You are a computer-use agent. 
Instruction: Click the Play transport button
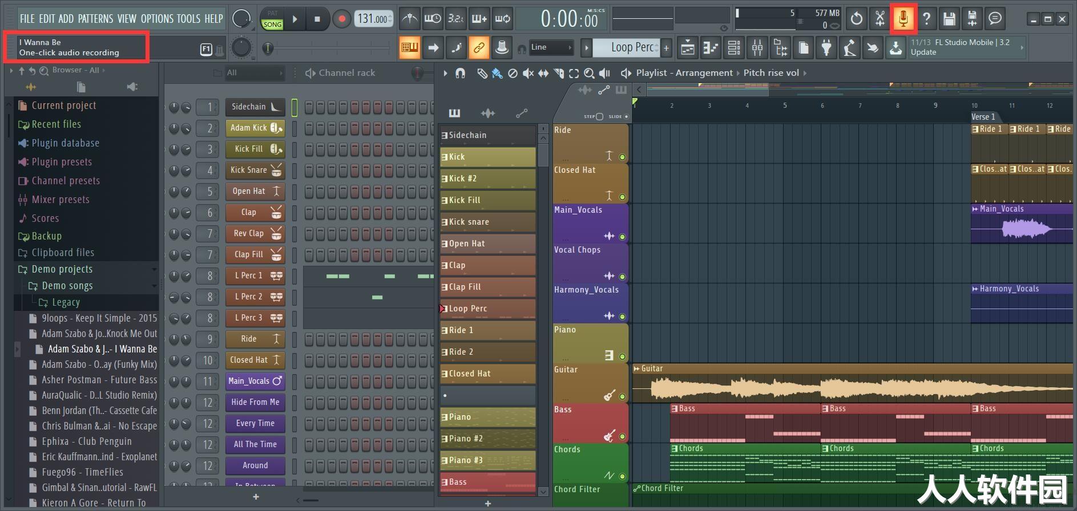295,19
